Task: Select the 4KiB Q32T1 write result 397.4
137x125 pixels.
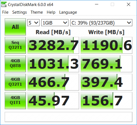Action: [106, 82]
